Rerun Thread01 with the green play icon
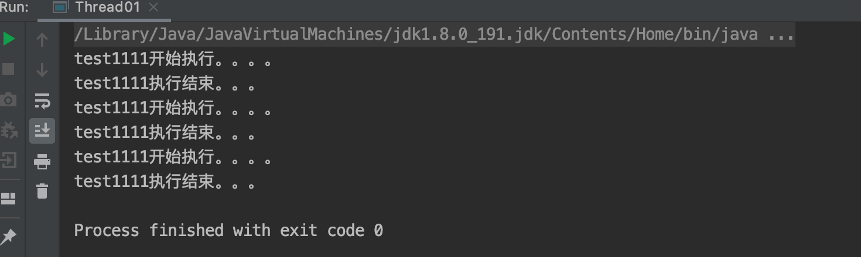Image resolution: width=861 pixels, height=257 pixels. pos(9,39)
